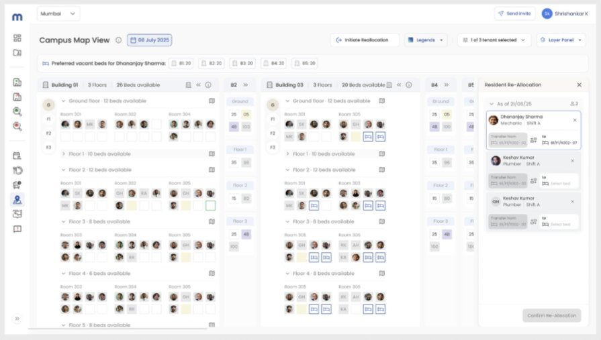Viewport: 601px width, 340px height.
Task: Click swap icon in Dhananjay Sharma transfer card
Action: pos(534,140)
